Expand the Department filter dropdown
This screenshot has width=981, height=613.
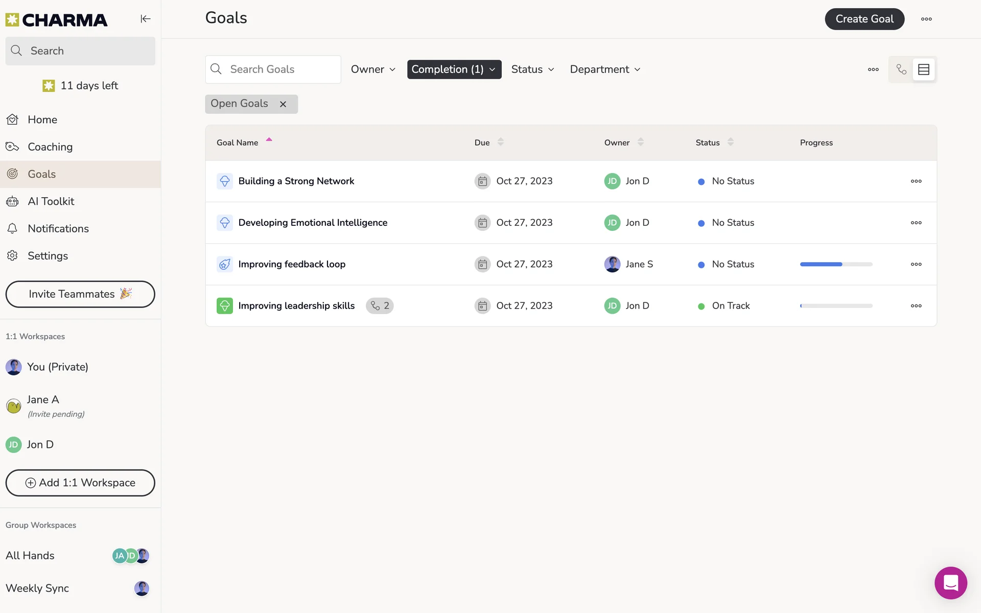click(605, 69)
